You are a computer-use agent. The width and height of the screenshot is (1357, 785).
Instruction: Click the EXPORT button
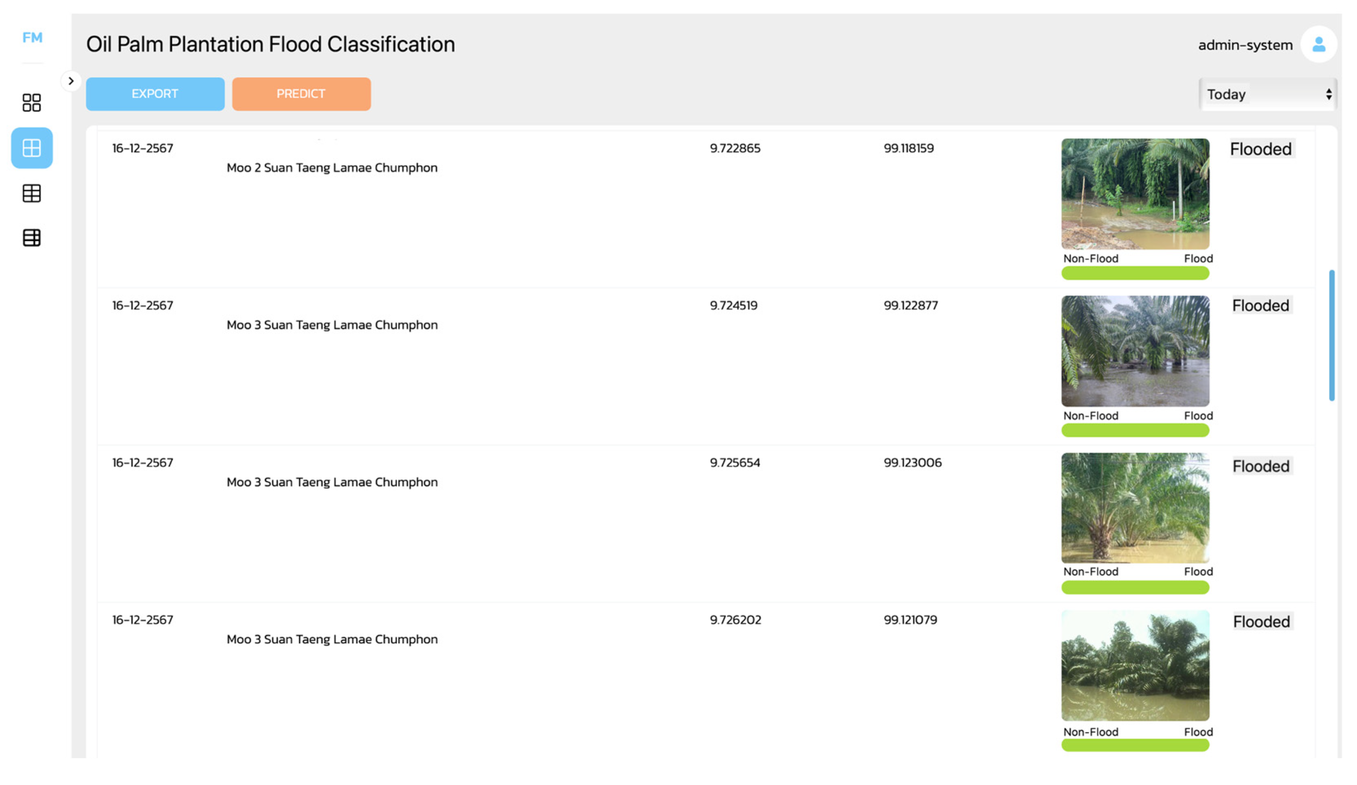tap(155, 94)
